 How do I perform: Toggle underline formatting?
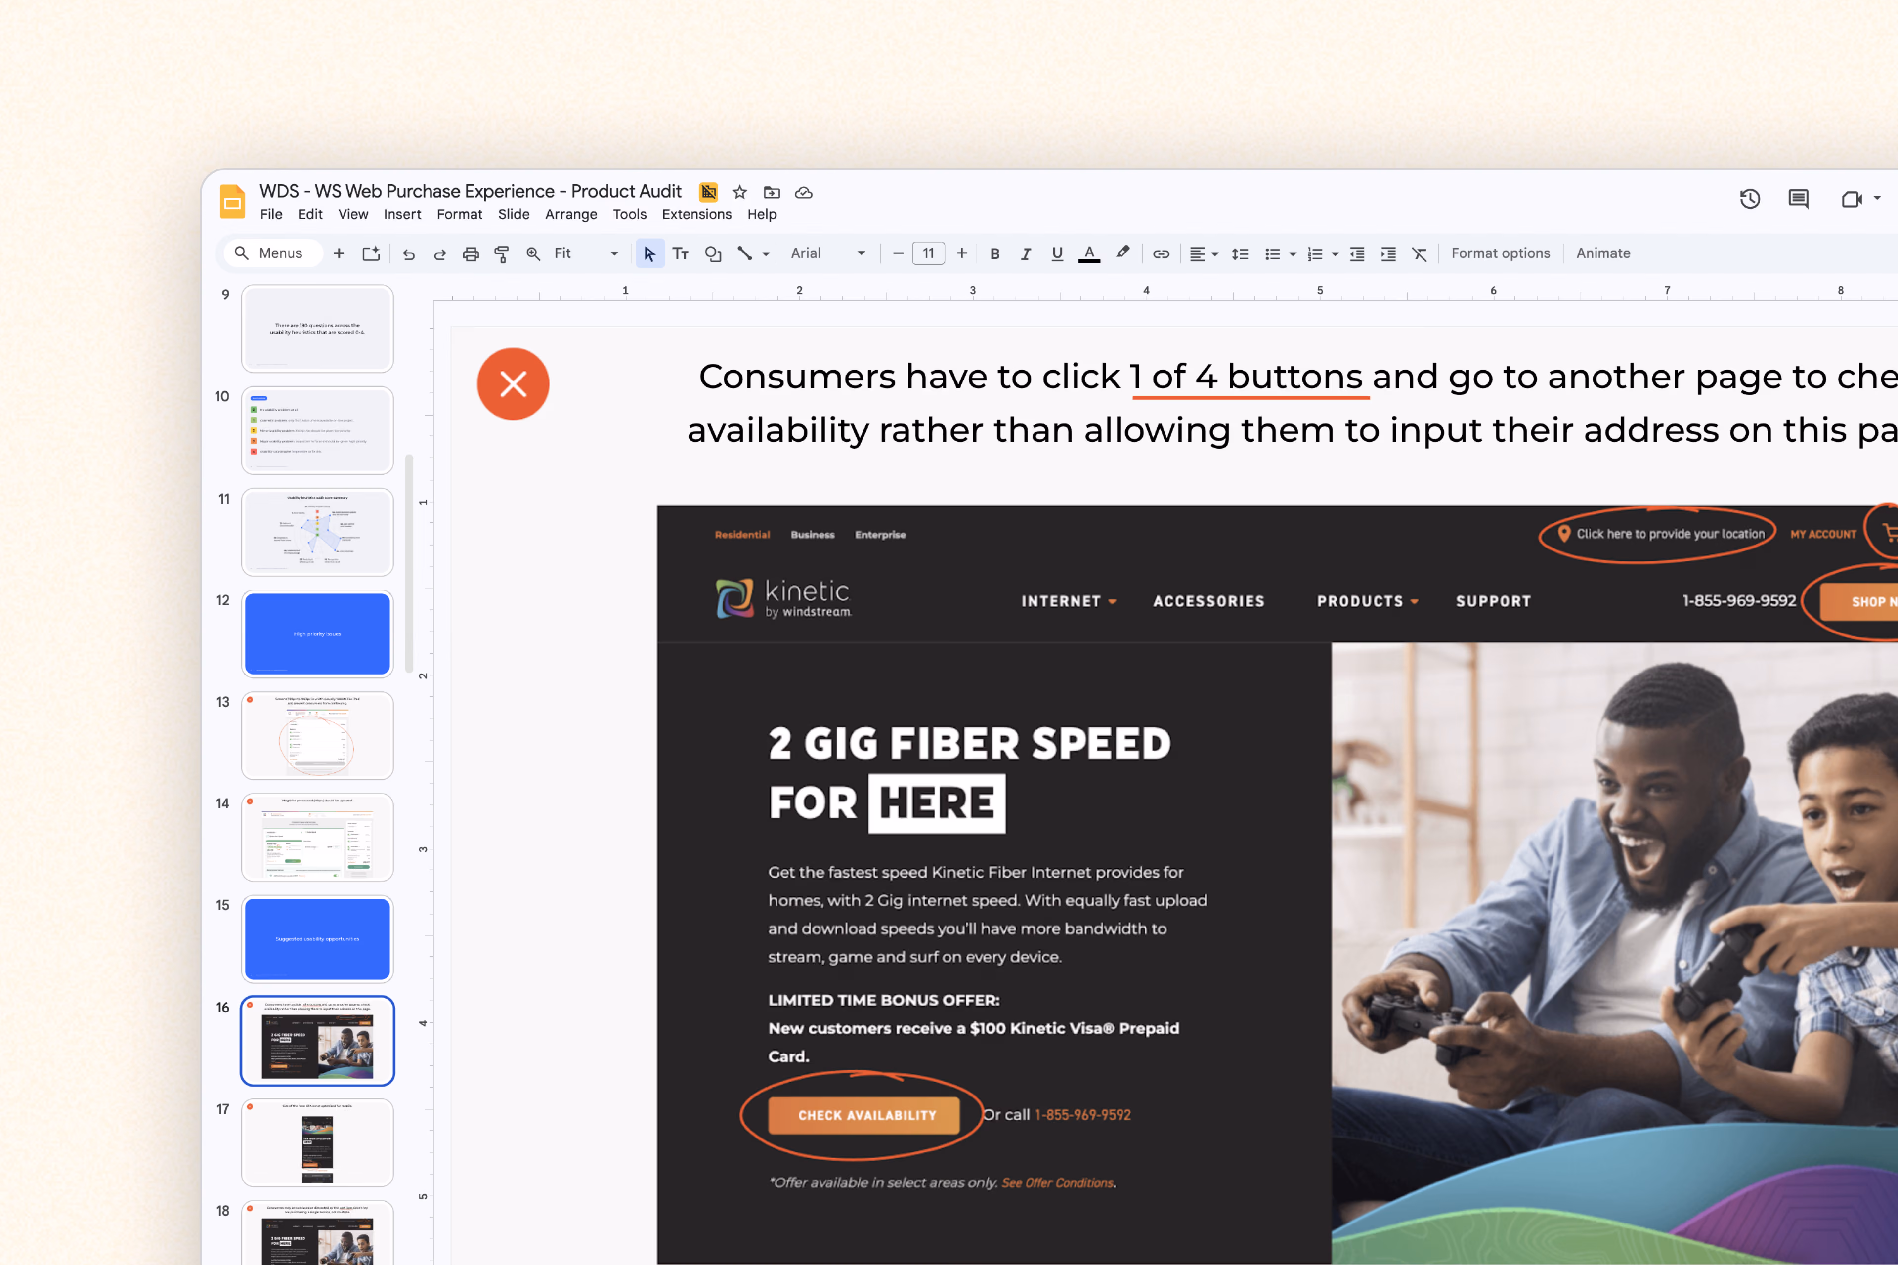1057,254
